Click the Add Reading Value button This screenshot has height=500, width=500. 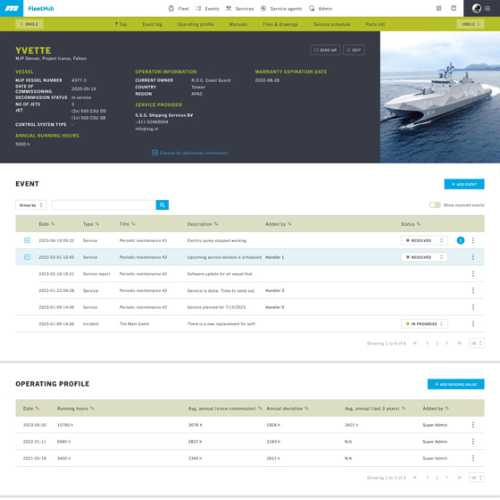[455, 384]
